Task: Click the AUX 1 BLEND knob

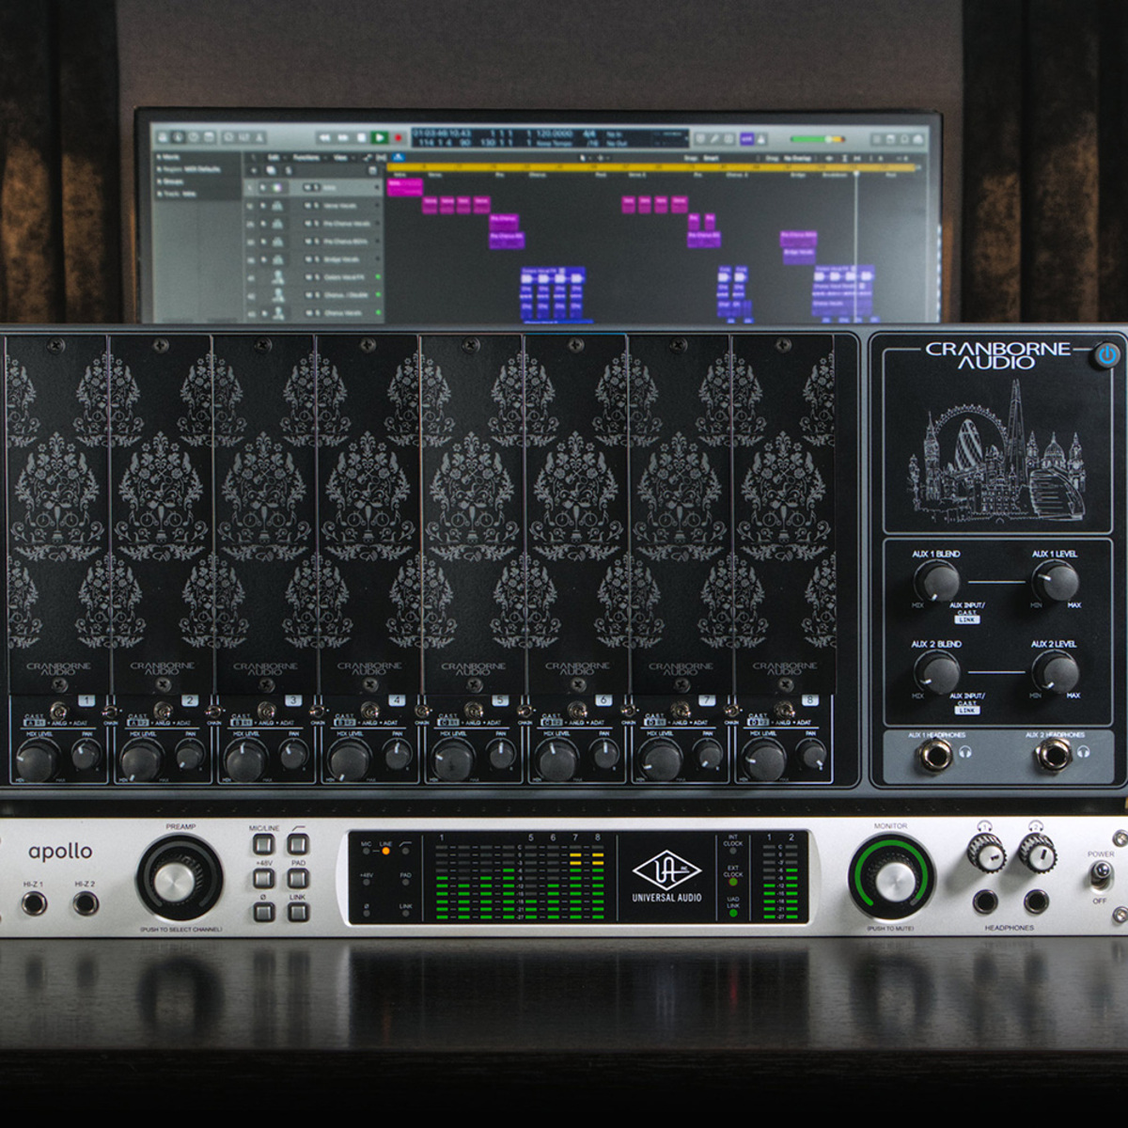Action: pos(936,583)
